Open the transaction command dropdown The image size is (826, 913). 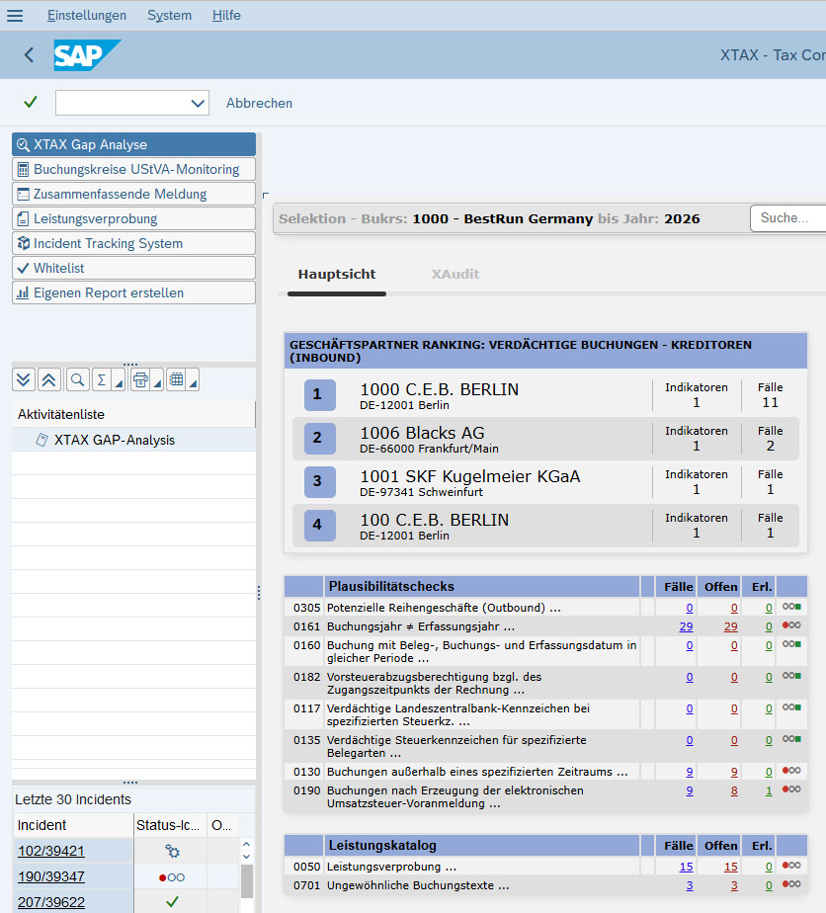198,103
